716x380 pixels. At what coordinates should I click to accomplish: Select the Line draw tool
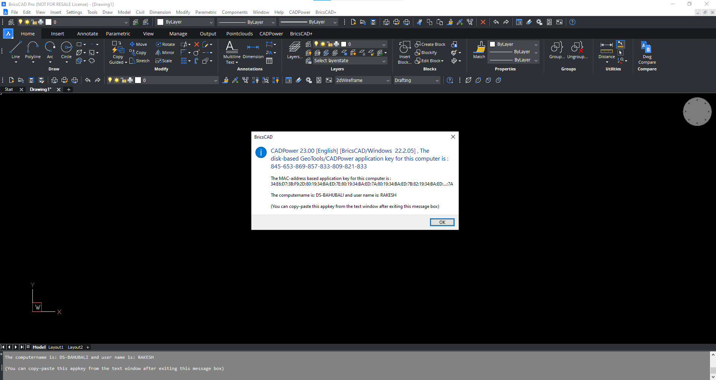click(x=16, y=50)
